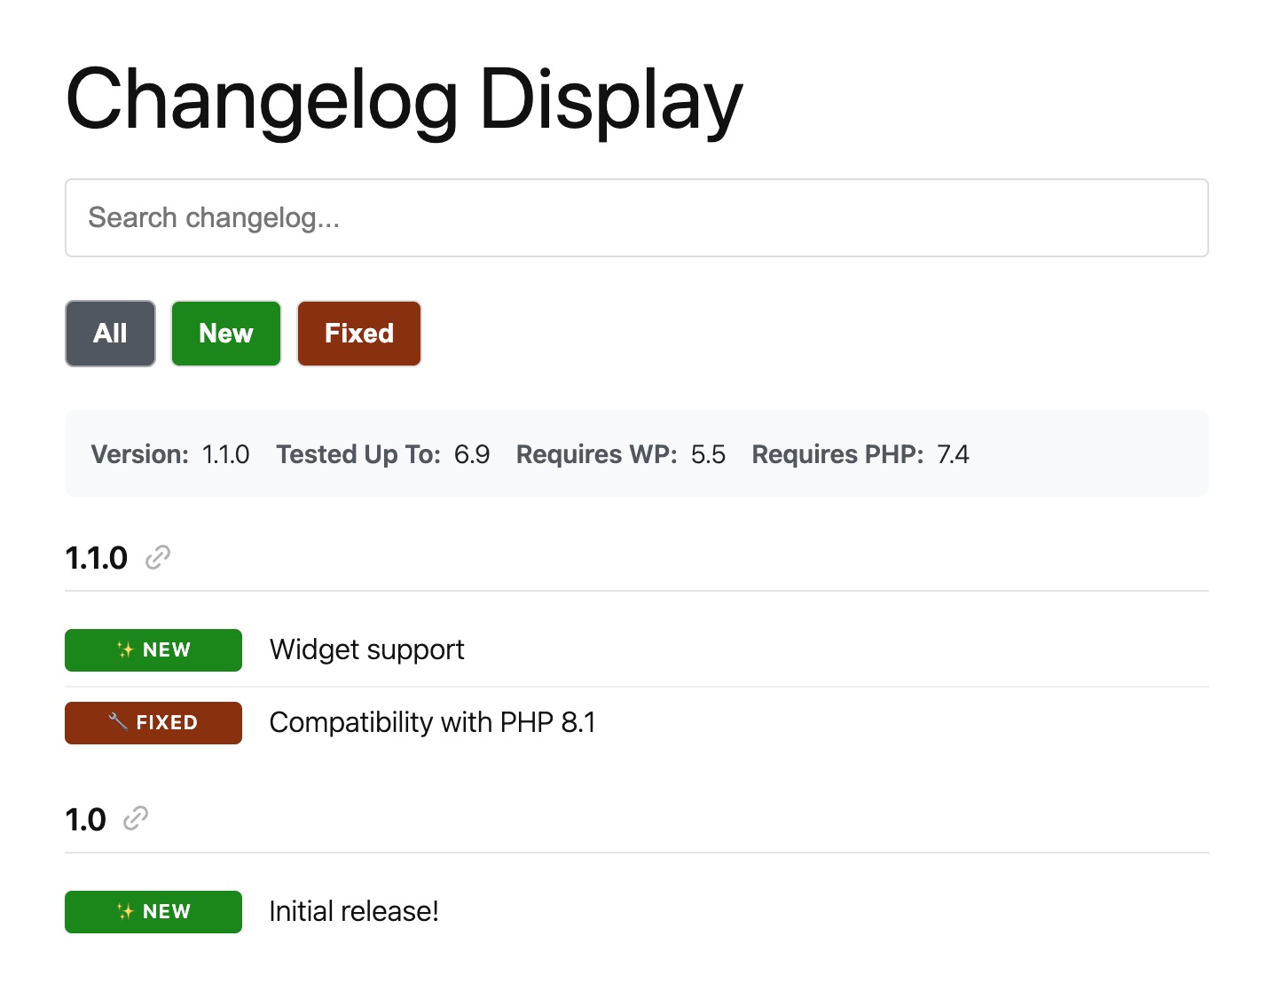The height and width of the screenshot is (999, 1281).
Task: Switch back to the All filter
Action: click(109, 334)
